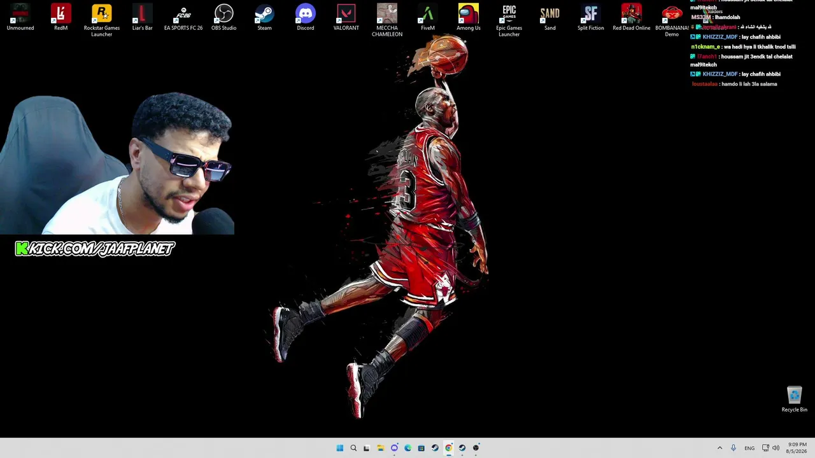Click the microphone tray icon
This screenshot has width=815, height=458.
[x=733, y=448]
